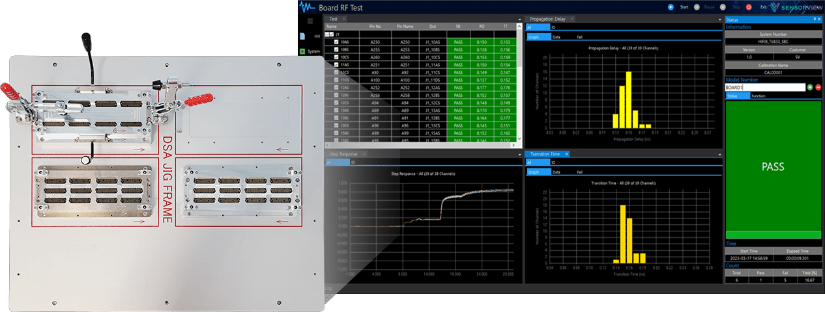Close the Propagation Delay panel tab
The height and width of the screenshot is (312, 825).
tap(572, 19)
